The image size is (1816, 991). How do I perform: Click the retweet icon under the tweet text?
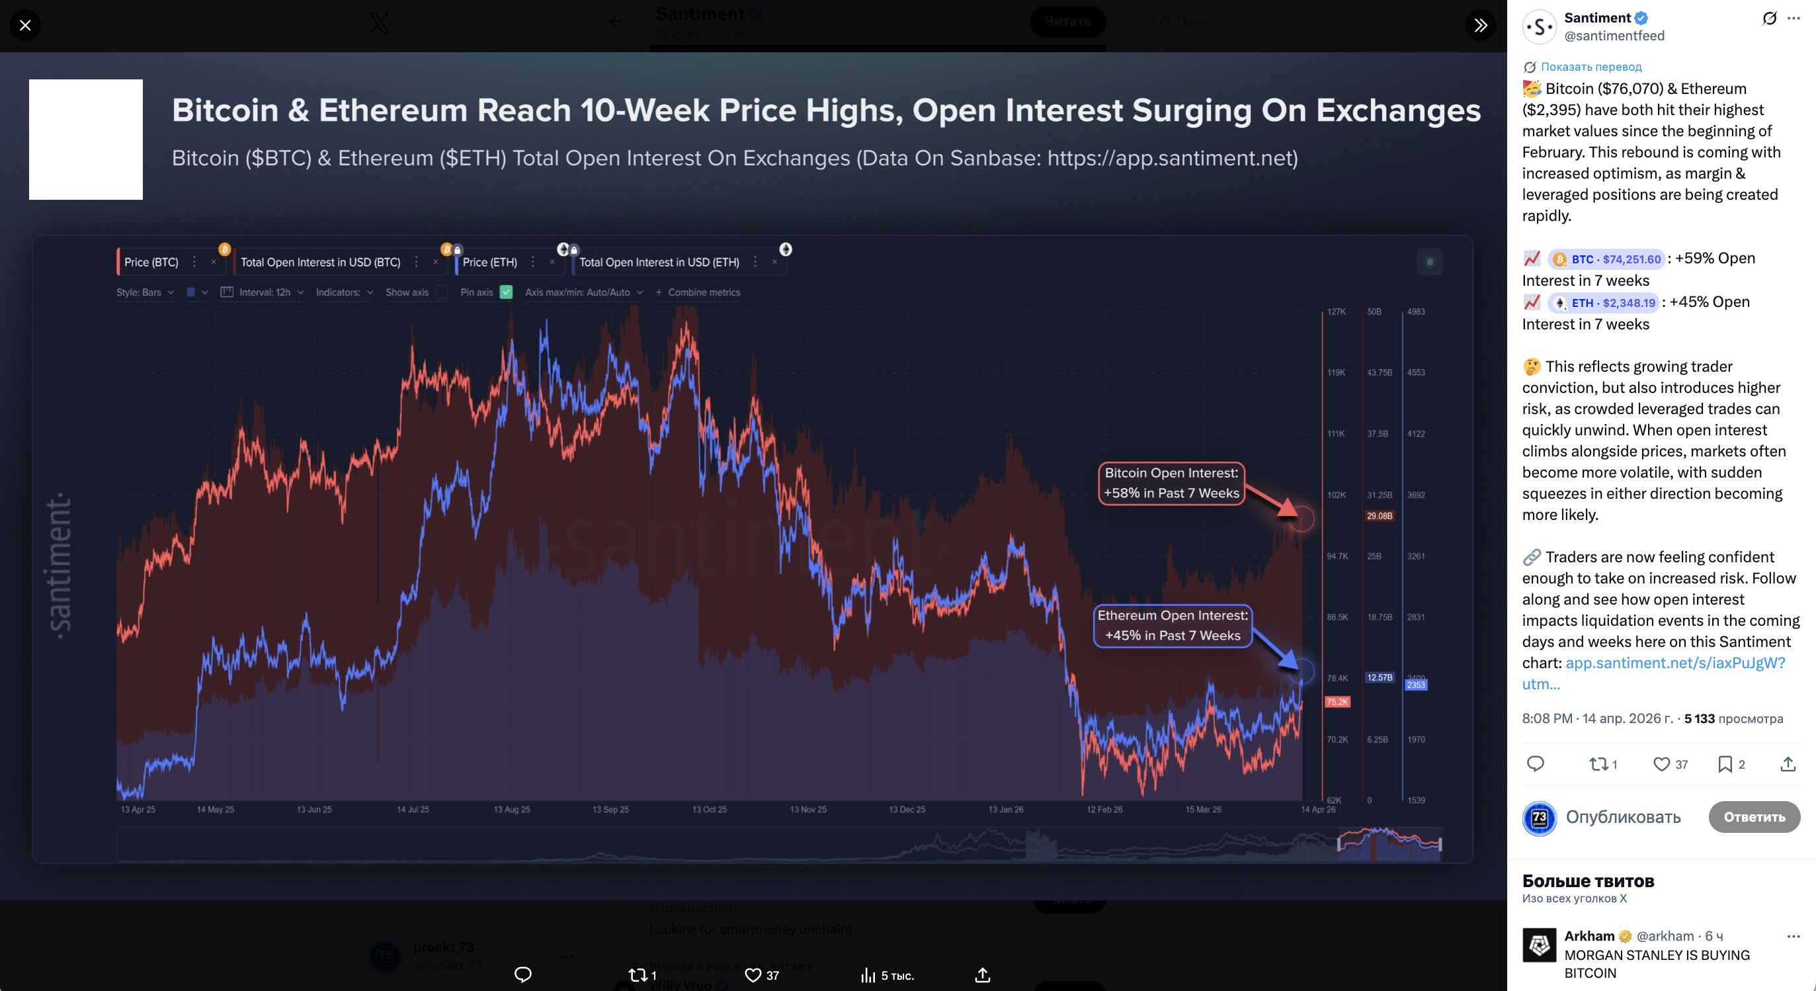pos(1598,764)
